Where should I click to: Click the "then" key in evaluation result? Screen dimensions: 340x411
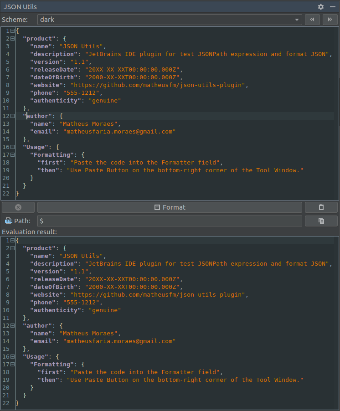48,380
